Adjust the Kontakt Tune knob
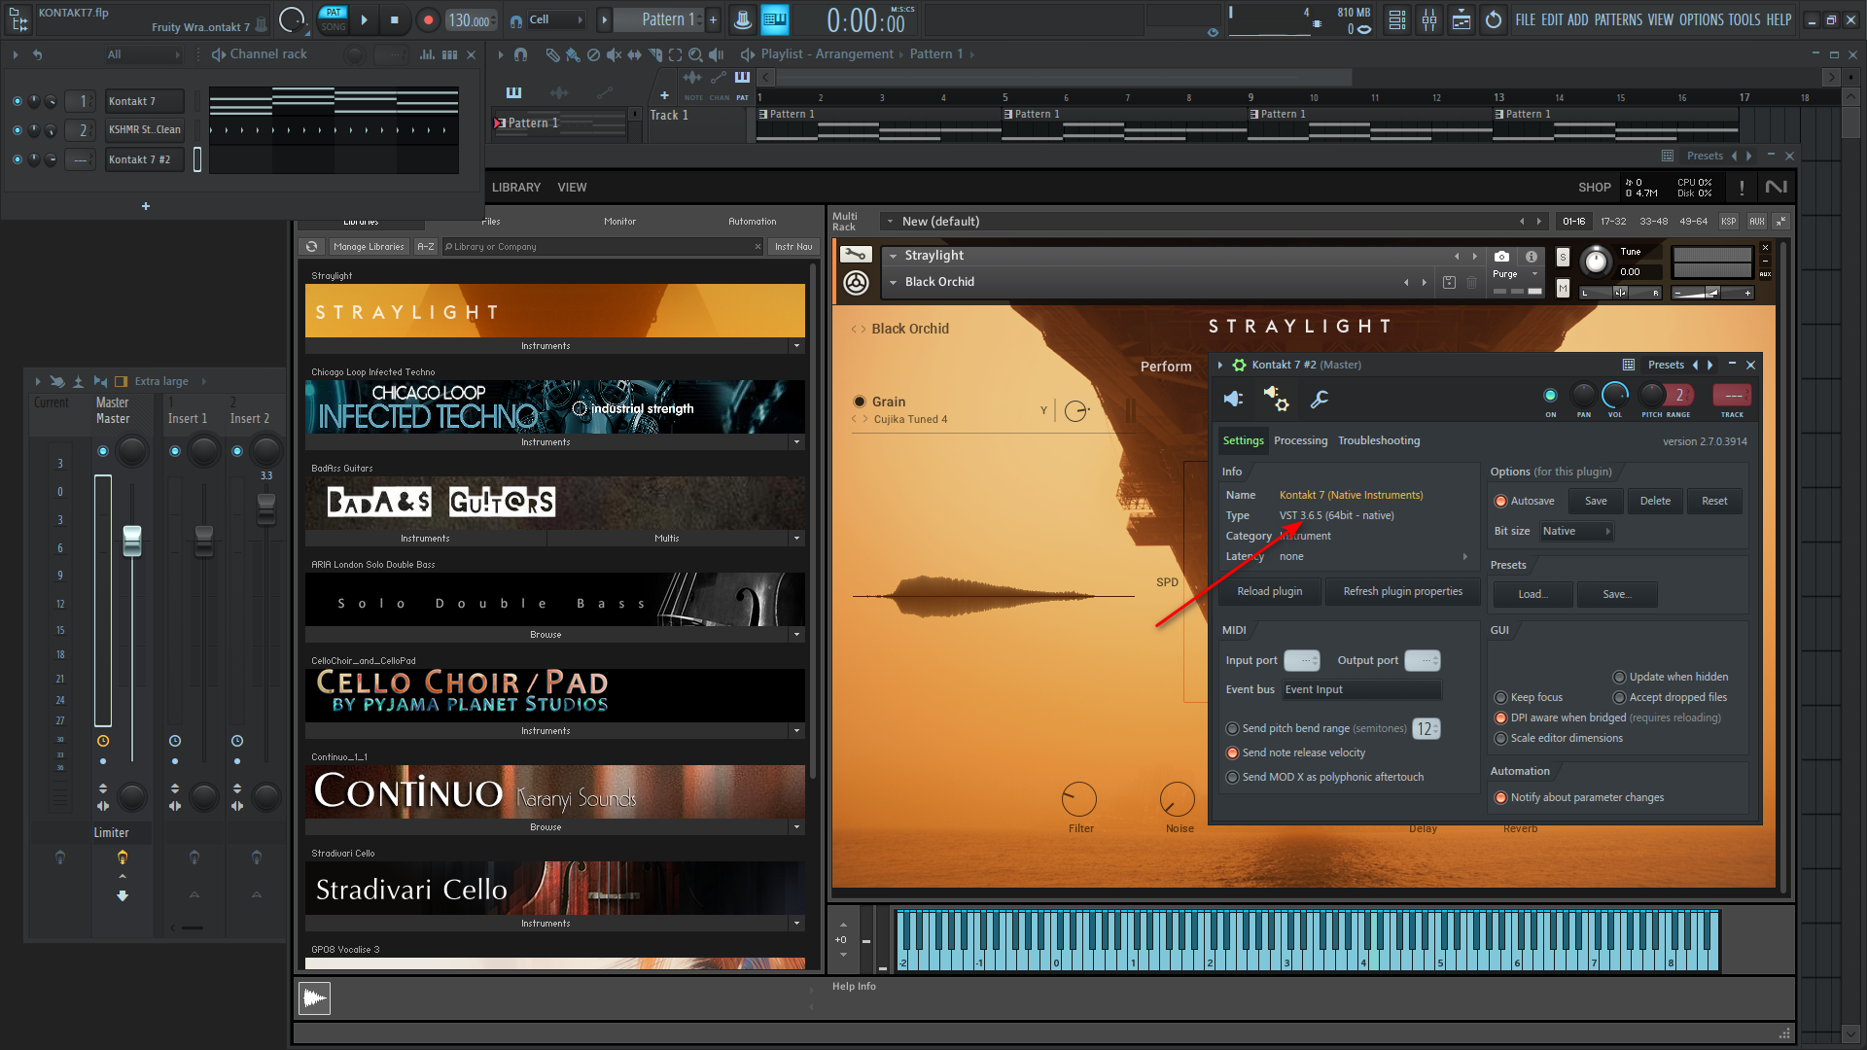 (x=1596, y=262)
